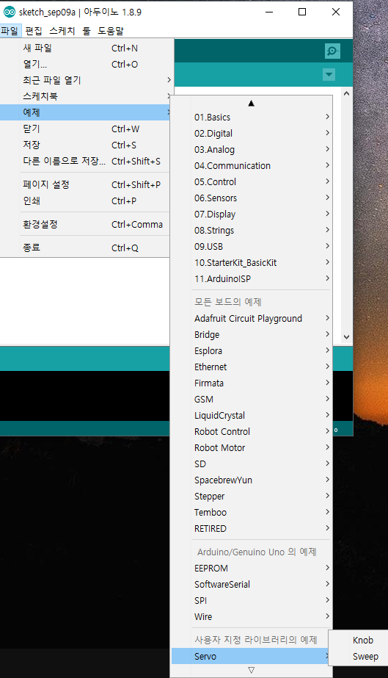Expand the 04.Communication examples
This screenshot has width=388, height=678.
(252, 165)
